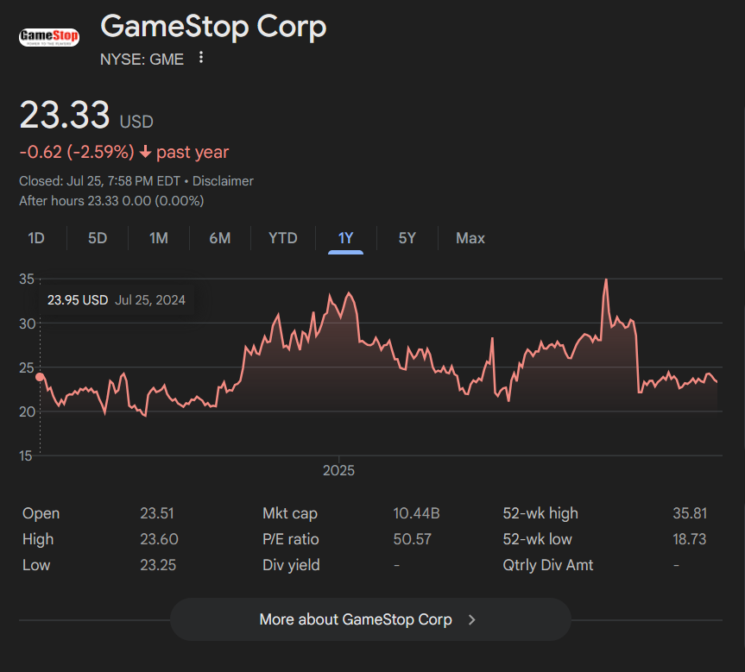Click the GameStop Corp title
The width and height of the screenshot is (745, 672).
click(x=213, y=26)
